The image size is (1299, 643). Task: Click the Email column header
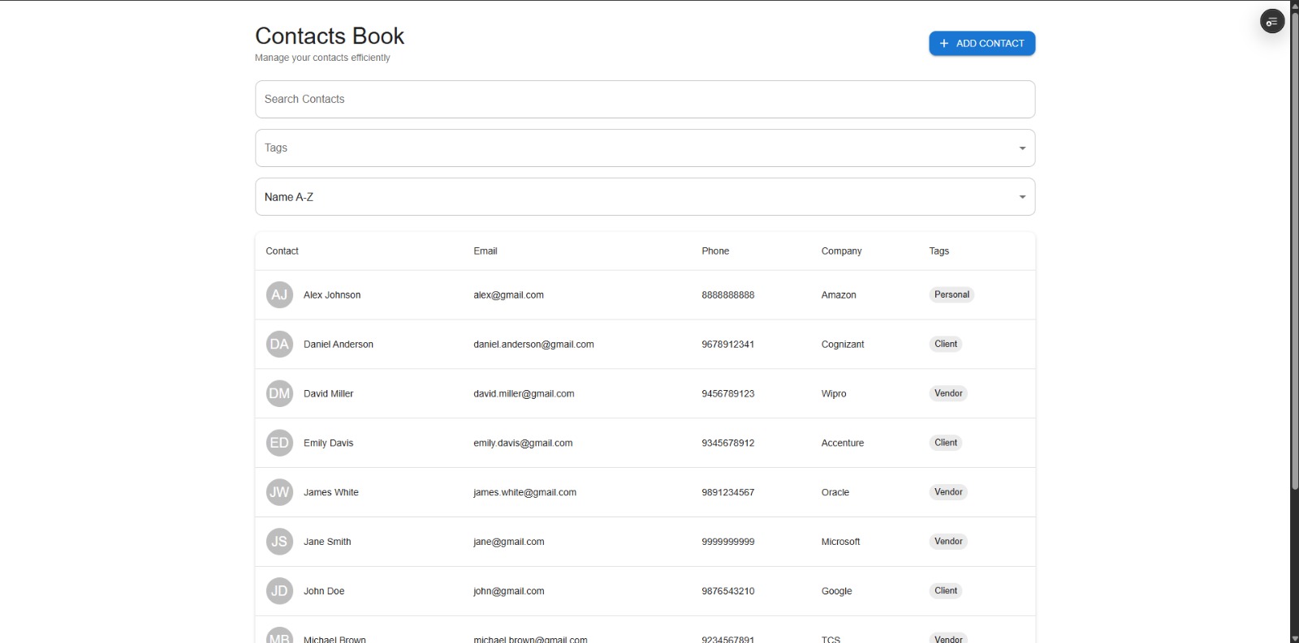click(486, 251)
